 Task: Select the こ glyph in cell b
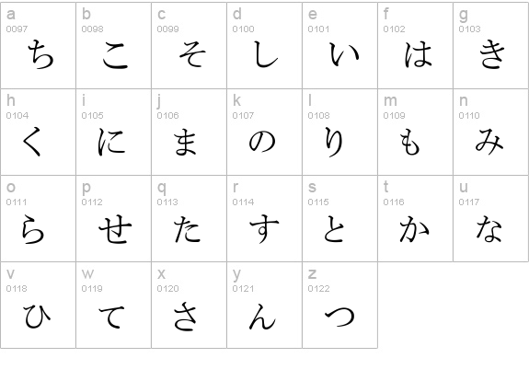(115, 55)
